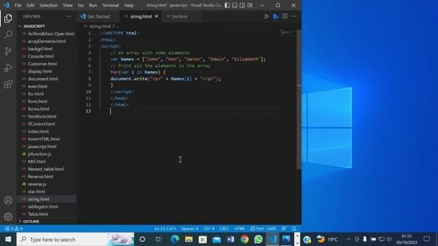Split the editor to the right
The width and height of the screenshot is (438, 246).
pyautogui.click(x=285, y=16)
